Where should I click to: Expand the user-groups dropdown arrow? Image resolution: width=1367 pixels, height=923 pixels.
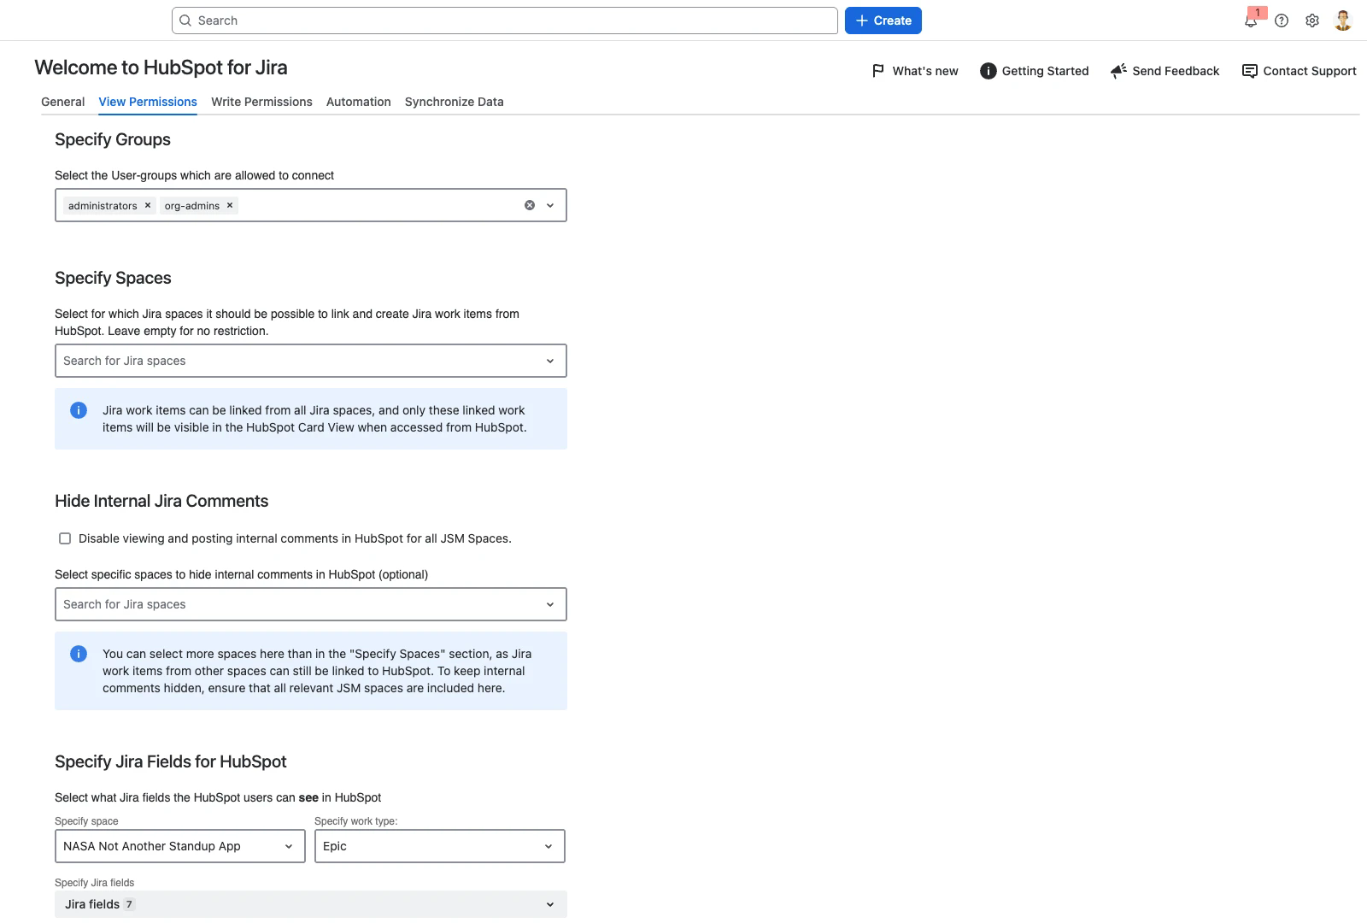(x=550, y=205)
